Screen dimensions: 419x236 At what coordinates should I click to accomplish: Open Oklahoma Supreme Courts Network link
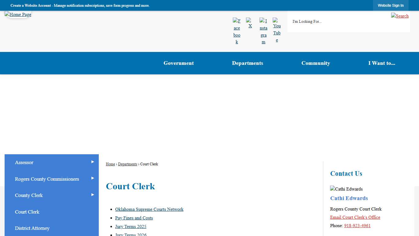[149, 209]
